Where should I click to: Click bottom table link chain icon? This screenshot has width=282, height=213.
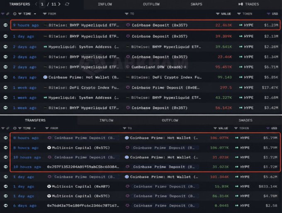click(x=8, y=128)
